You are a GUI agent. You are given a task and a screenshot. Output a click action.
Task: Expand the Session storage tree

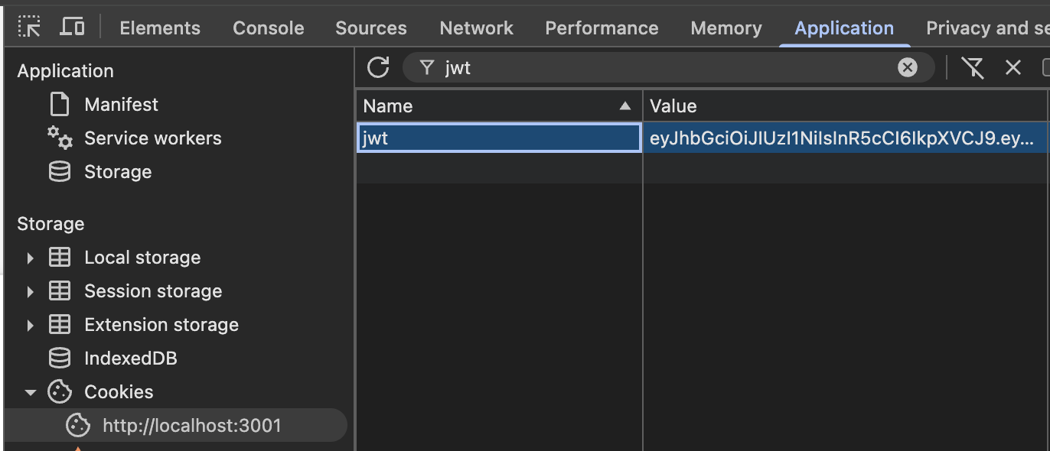click(30, 291)
